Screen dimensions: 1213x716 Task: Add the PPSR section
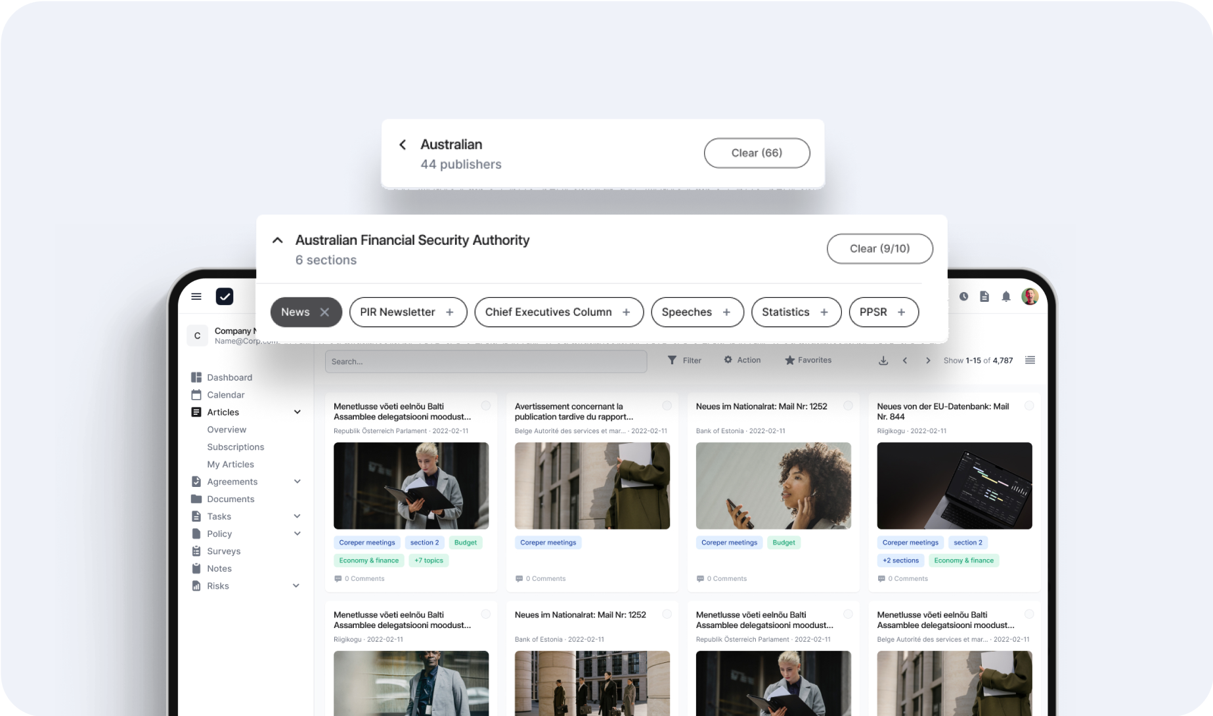[902, 312]
